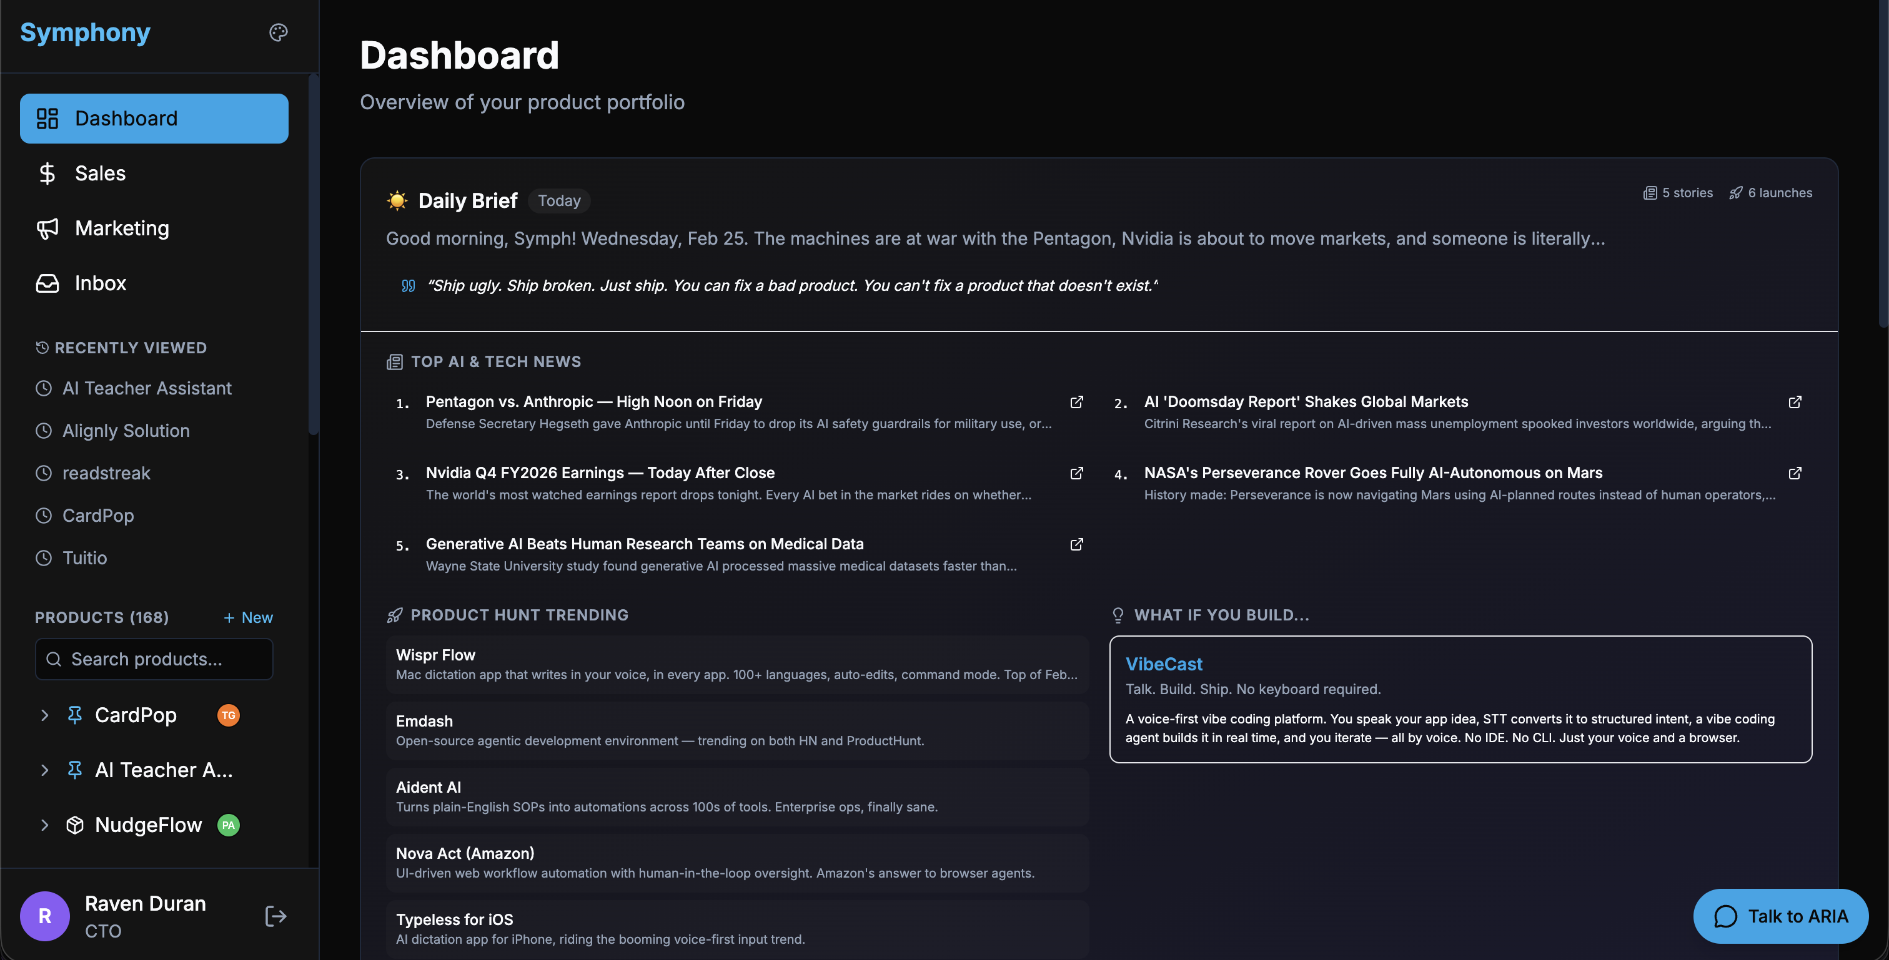Image resolution: width=1889 pixels, height=960 pixels.
Task: Open external link for AI Doomsday Report story
Action: click(x=1795, y=403)
